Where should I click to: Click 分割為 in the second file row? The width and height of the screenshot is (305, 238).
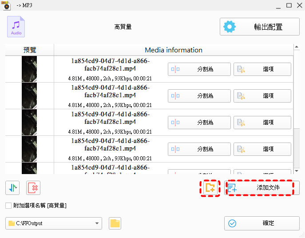[199, 96]
